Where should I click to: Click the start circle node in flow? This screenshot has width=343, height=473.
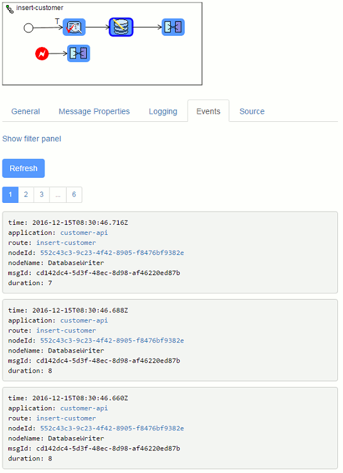(x=28, y=28)
